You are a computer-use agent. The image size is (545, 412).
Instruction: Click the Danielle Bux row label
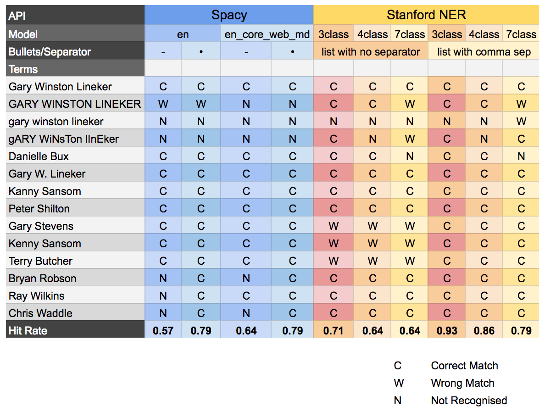coord(75,156)
